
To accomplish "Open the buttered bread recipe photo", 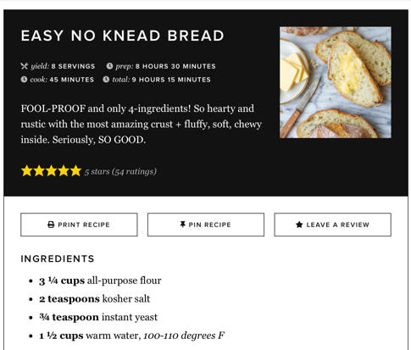I will [336, 82].
